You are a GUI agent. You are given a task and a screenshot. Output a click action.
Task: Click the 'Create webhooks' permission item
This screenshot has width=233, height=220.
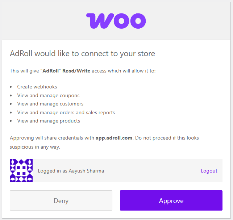[37, 87]
